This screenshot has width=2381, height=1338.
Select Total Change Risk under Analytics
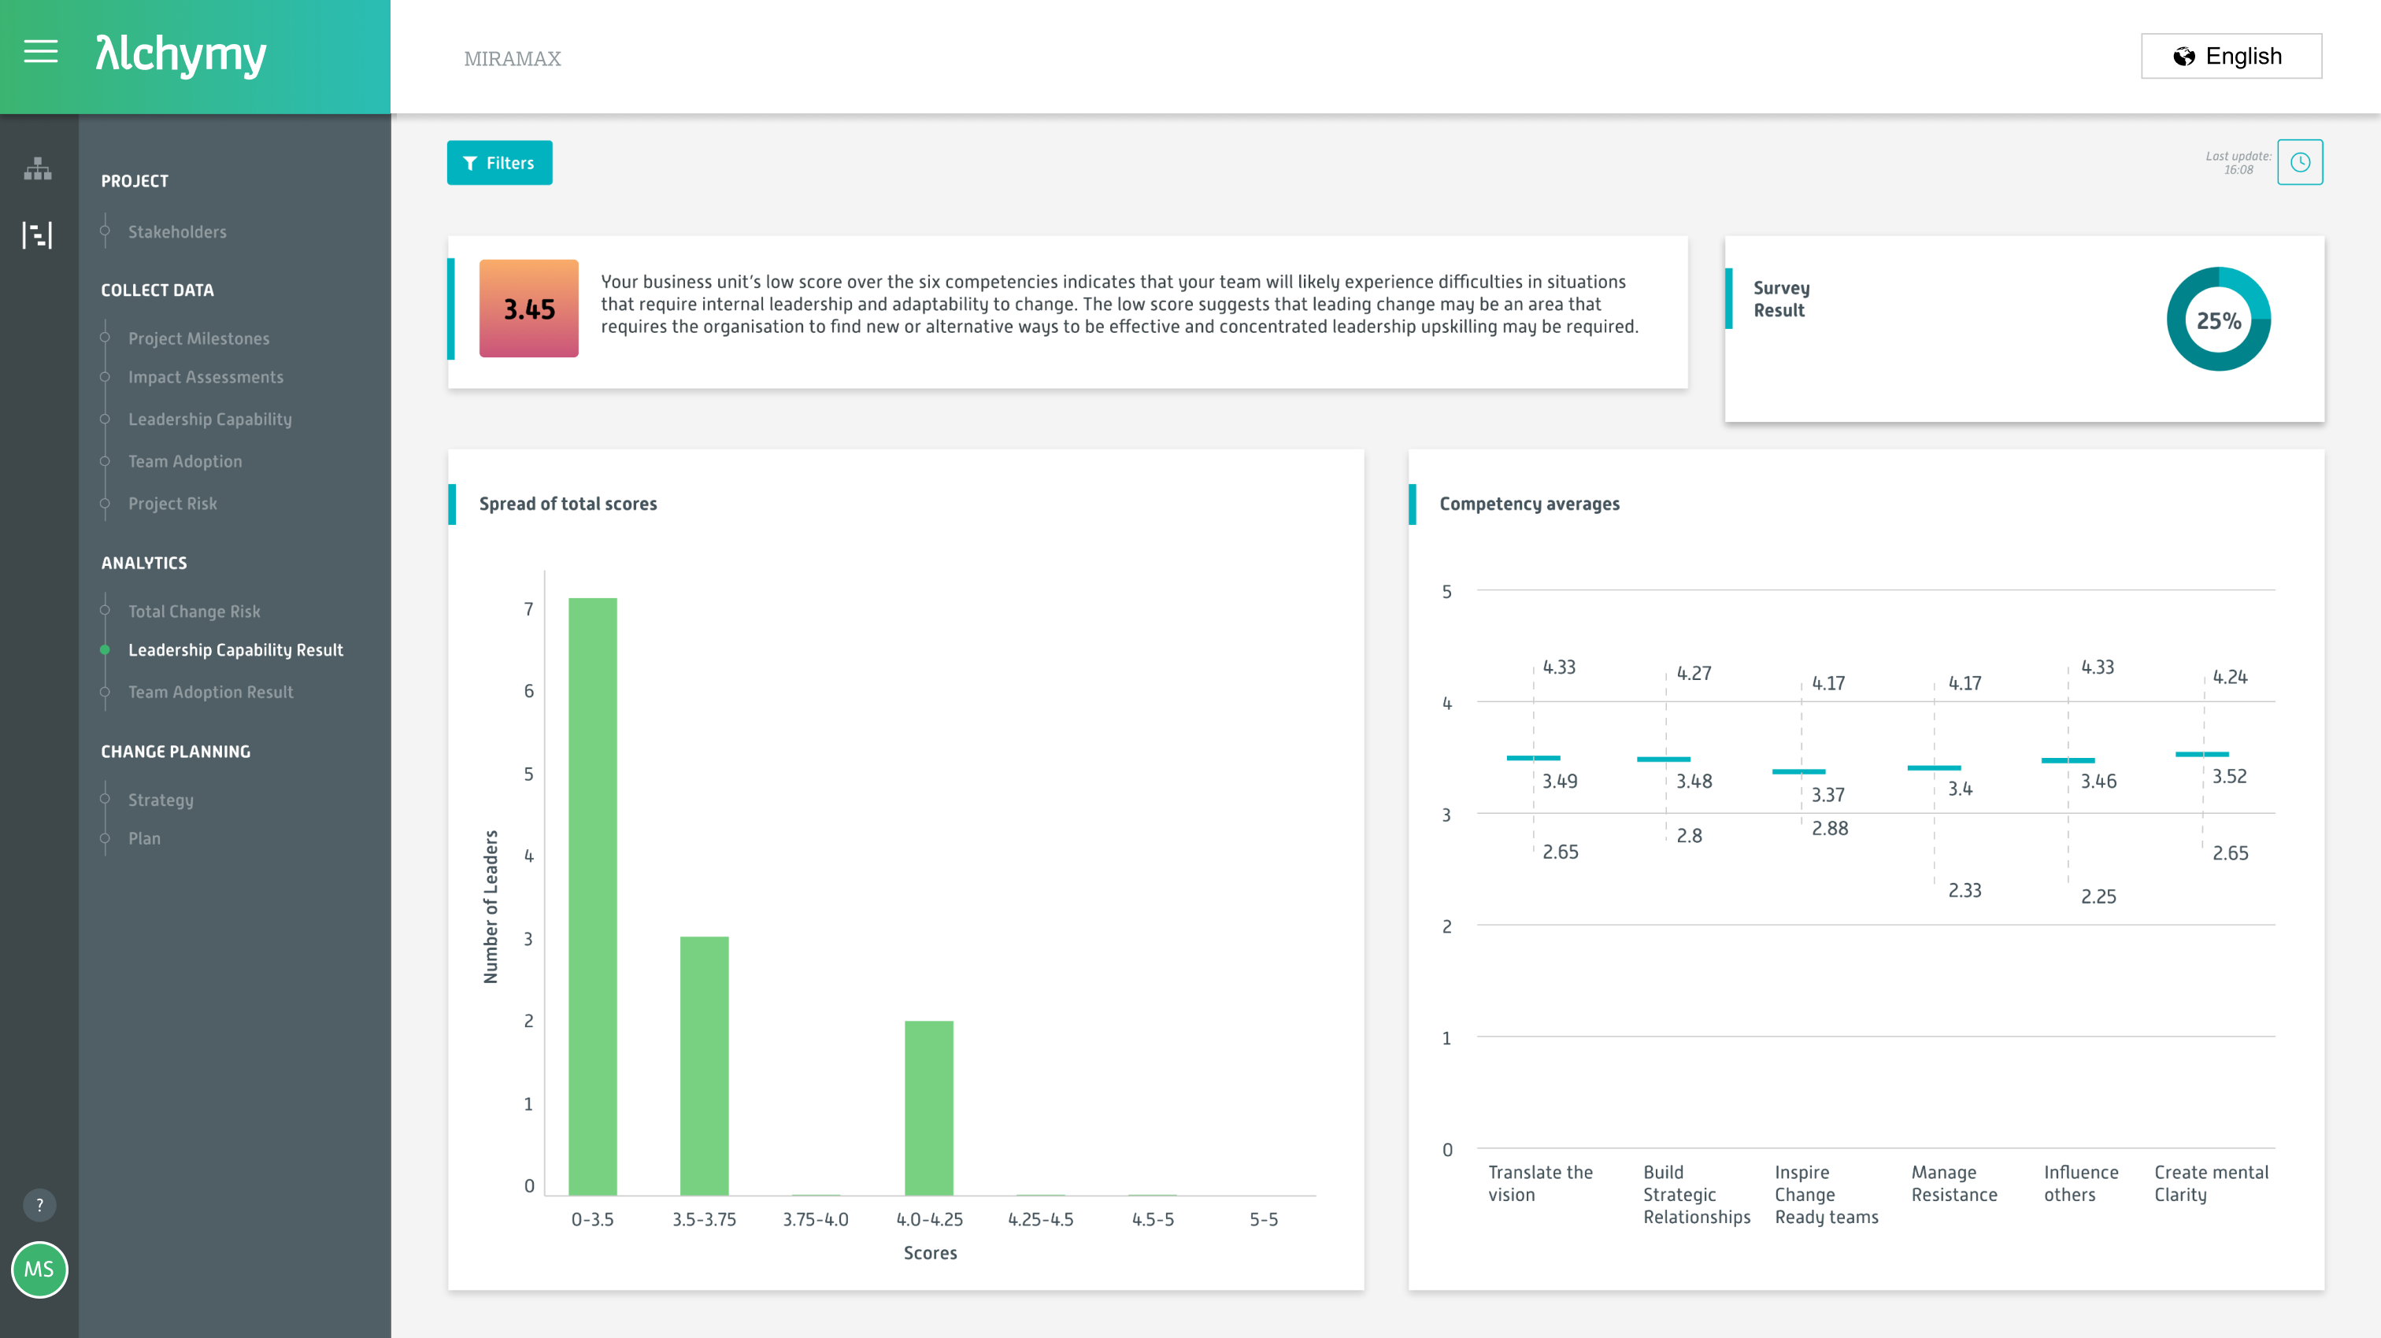coord(194,611)
